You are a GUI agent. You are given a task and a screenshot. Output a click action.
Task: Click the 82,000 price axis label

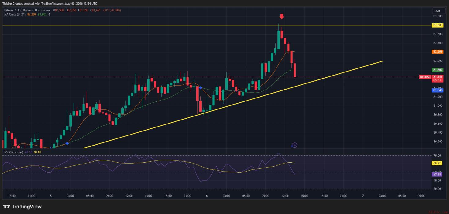(x=438, y=61)
